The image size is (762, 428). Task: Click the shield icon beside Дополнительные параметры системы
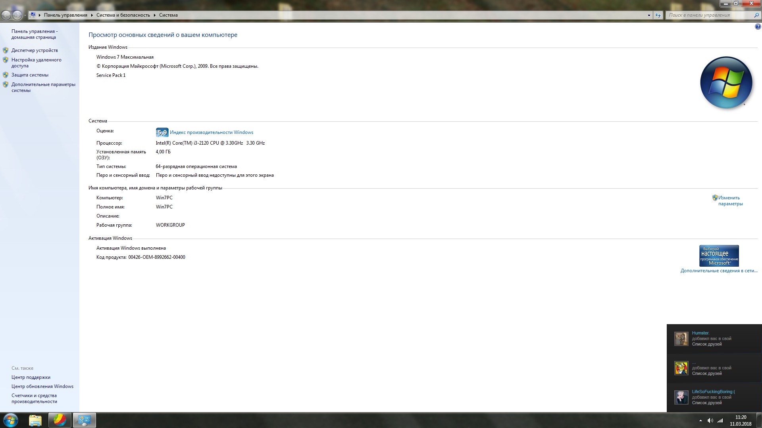[x=6, y=84]
